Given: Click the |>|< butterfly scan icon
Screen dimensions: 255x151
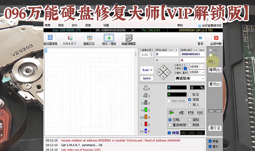Looking at the screenshot, I should pyautogui.click(x=200, y=112).
